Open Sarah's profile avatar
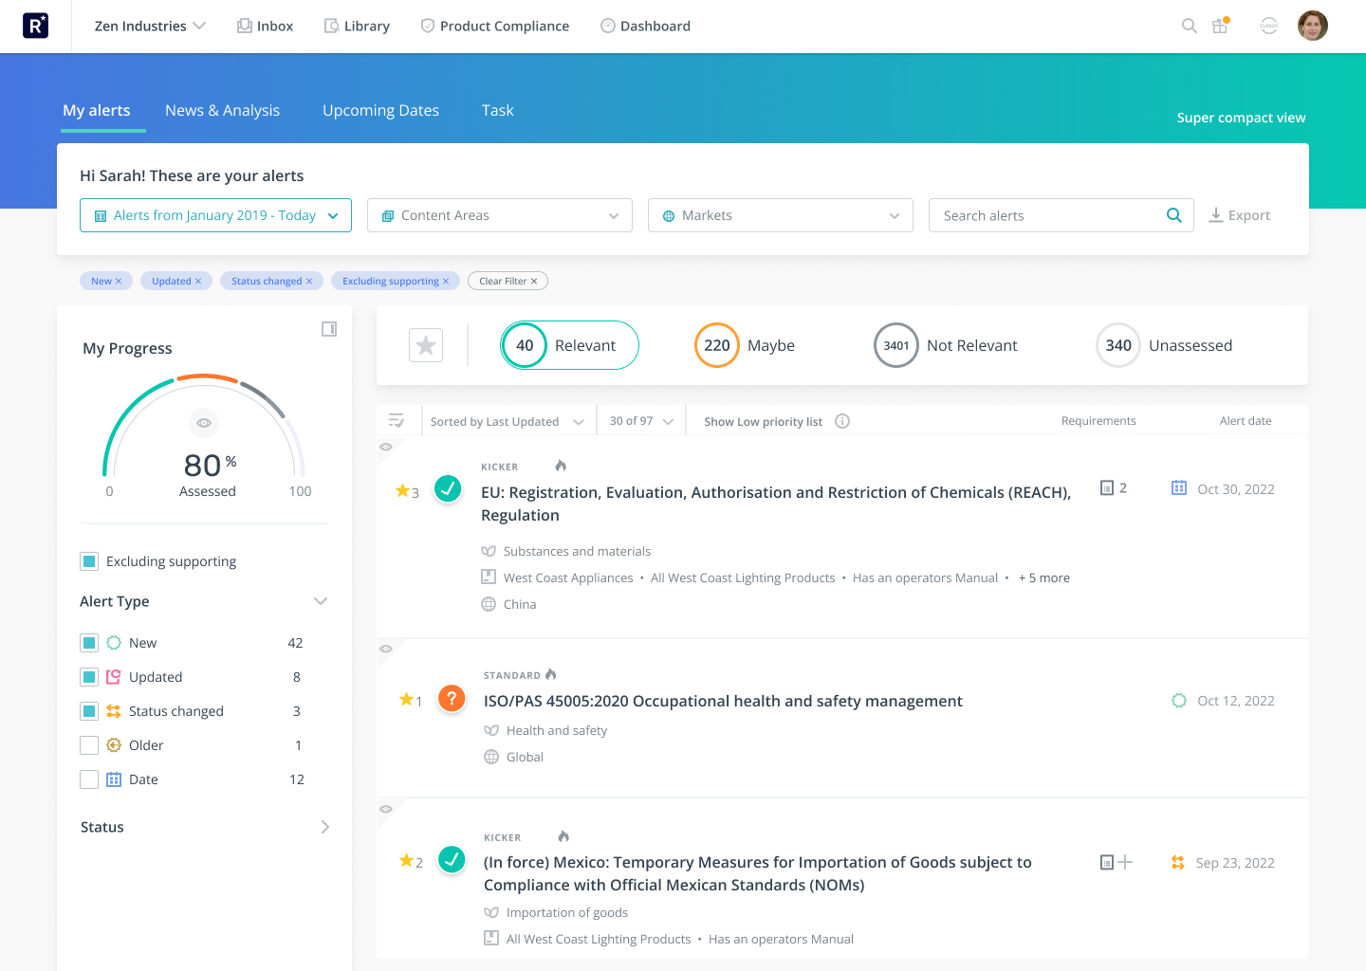Viewport: 1366px width, 971px height. [1313, 26]
